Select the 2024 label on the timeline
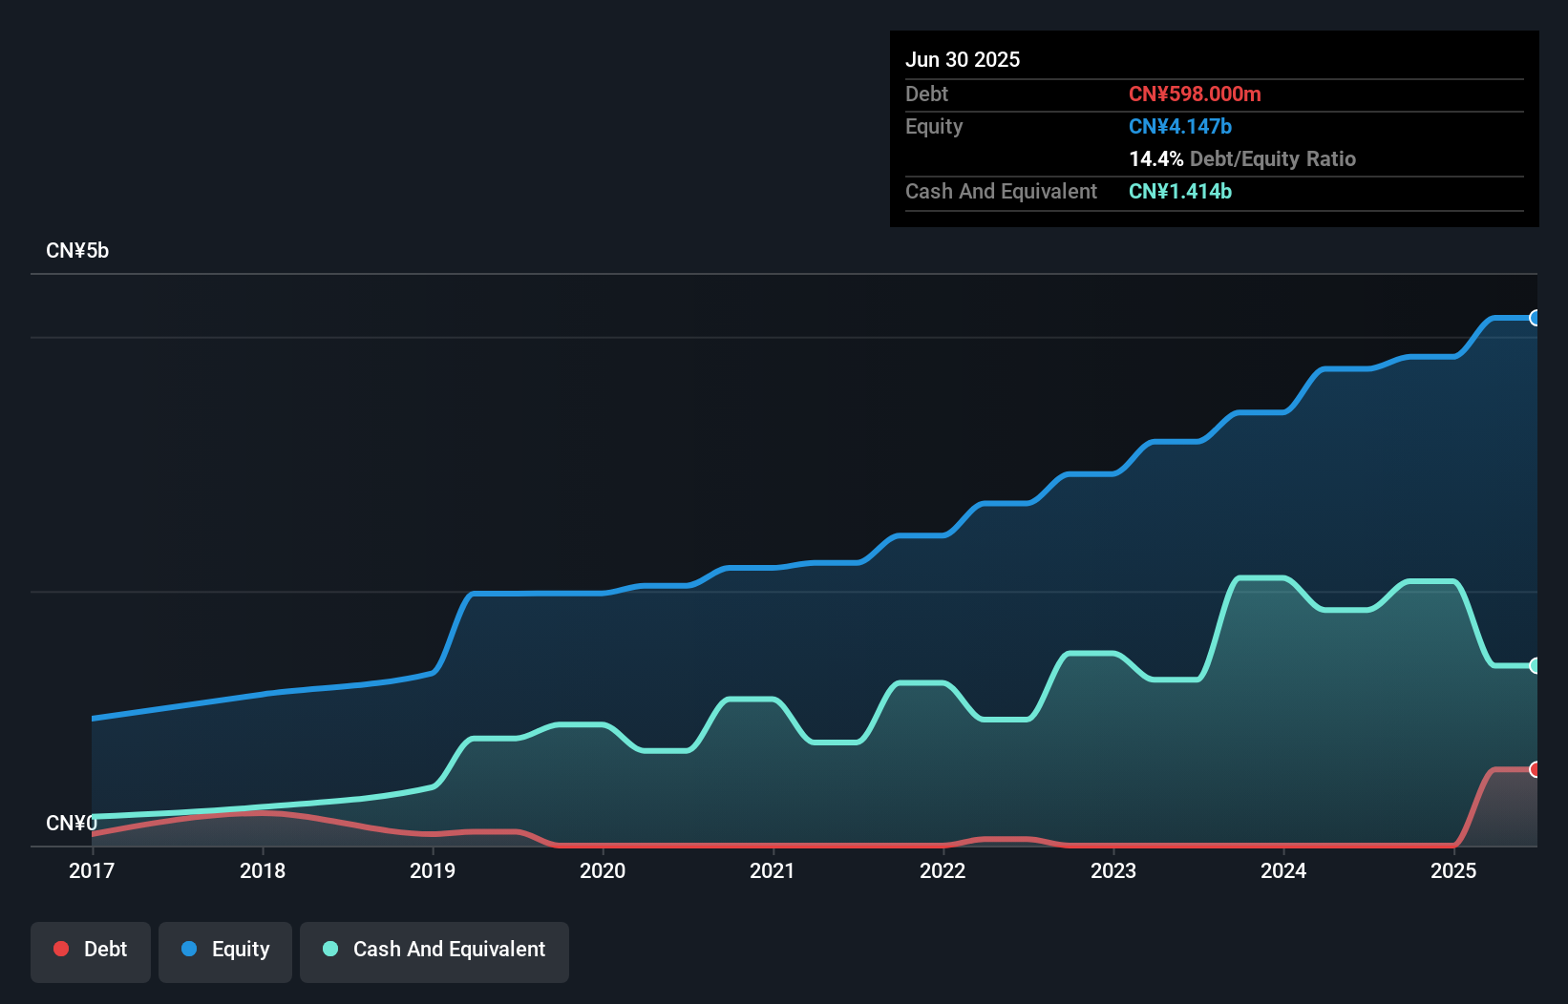This screenshot has height=1004, width=1568. tap(1284, 870)
